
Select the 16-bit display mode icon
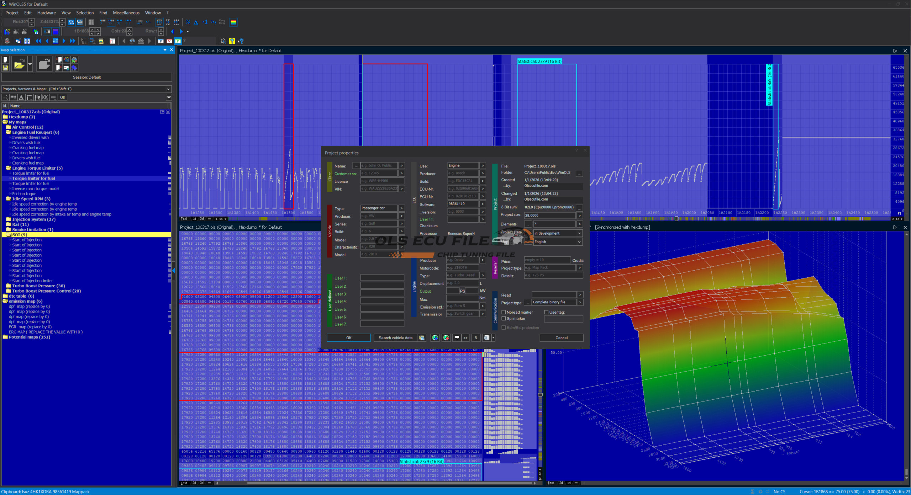coord(111,22)
